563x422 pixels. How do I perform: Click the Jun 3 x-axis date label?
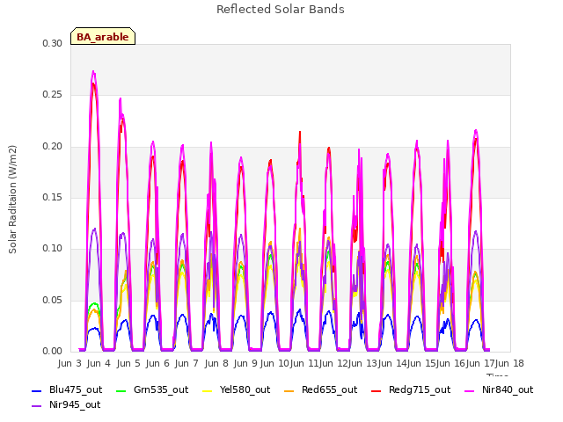click(69, 363)
